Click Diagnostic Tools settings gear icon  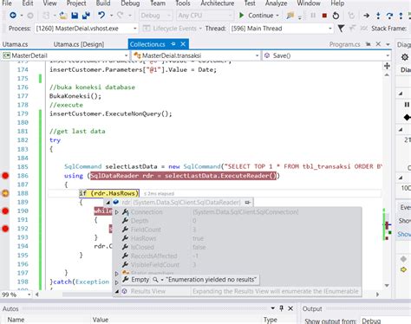[405, 57]
